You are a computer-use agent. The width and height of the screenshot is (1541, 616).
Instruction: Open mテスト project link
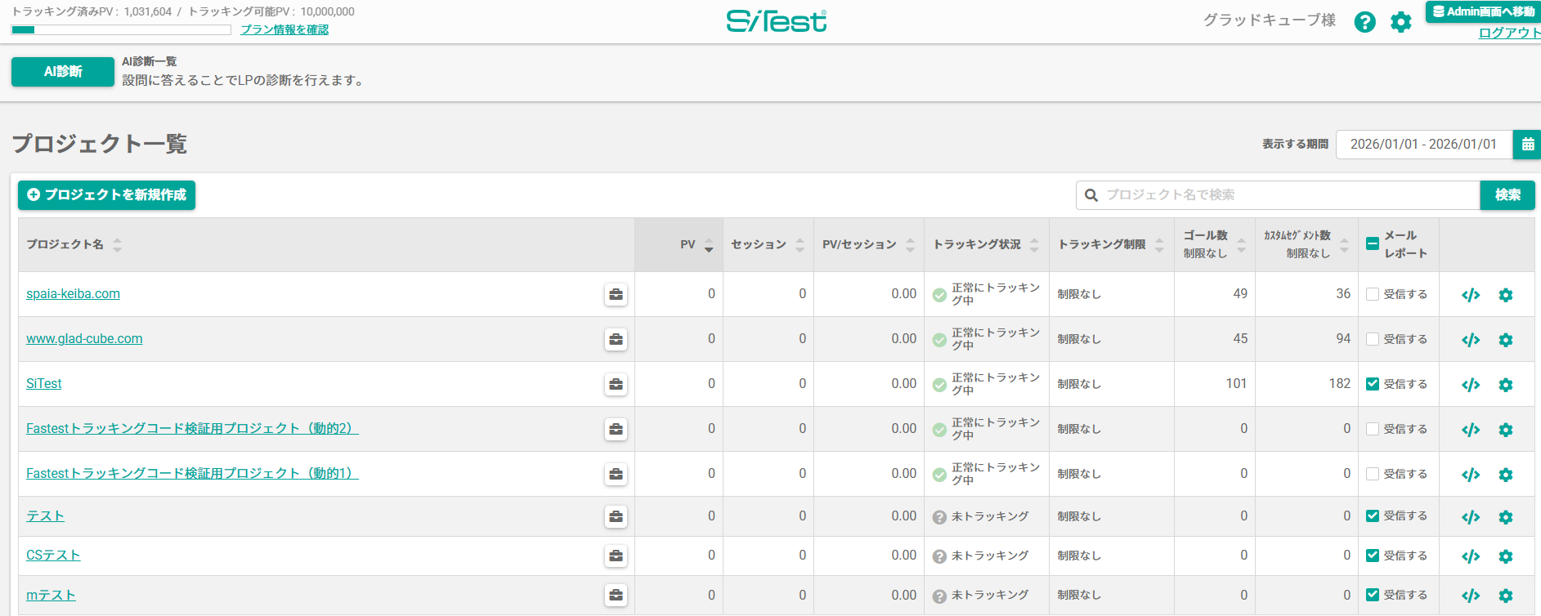pos(51,596)
